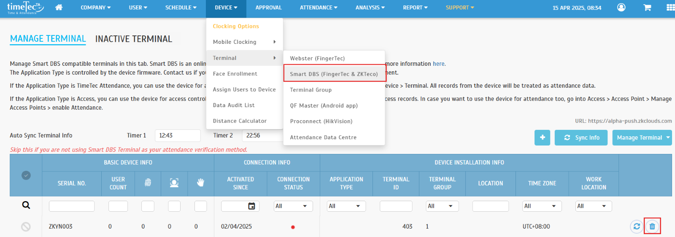Open the shopping cart icon
Image resolution: width=675 pixels, height=237 pixels.
click(647, 8)
